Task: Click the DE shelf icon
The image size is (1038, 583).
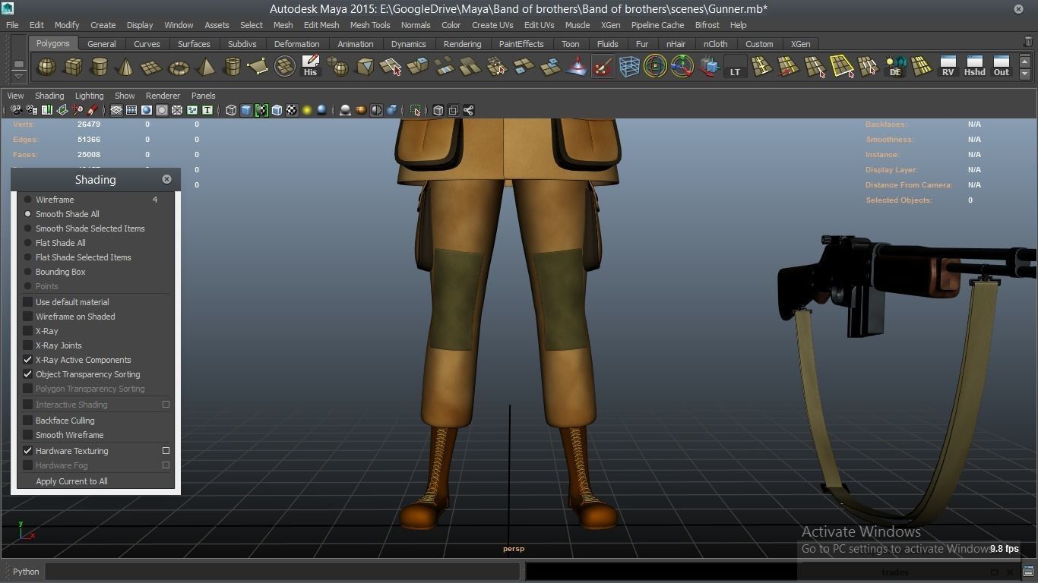Action: tap(895, 67)
